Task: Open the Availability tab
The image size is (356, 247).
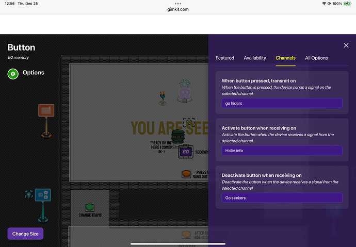Action: pos(255,58)
